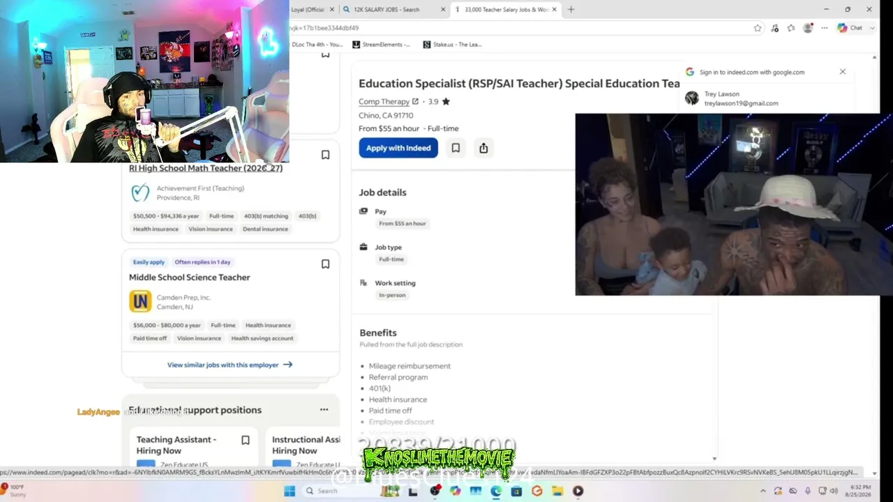Viewport: 893px width, 502px height.
Task: Click the Achievement First company logo
Action: pyautogui.click(x=140, y=192)
